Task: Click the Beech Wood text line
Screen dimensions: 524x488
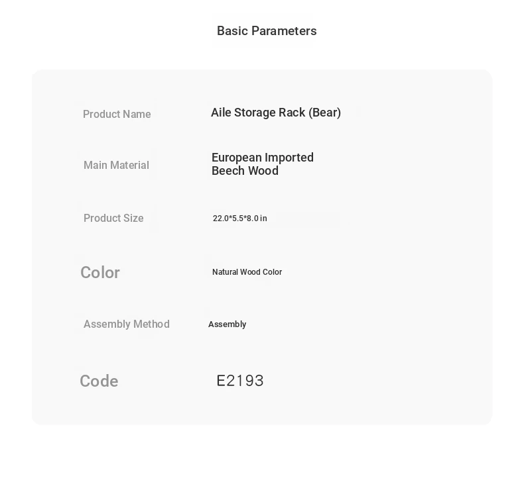Action: [245, 171]
